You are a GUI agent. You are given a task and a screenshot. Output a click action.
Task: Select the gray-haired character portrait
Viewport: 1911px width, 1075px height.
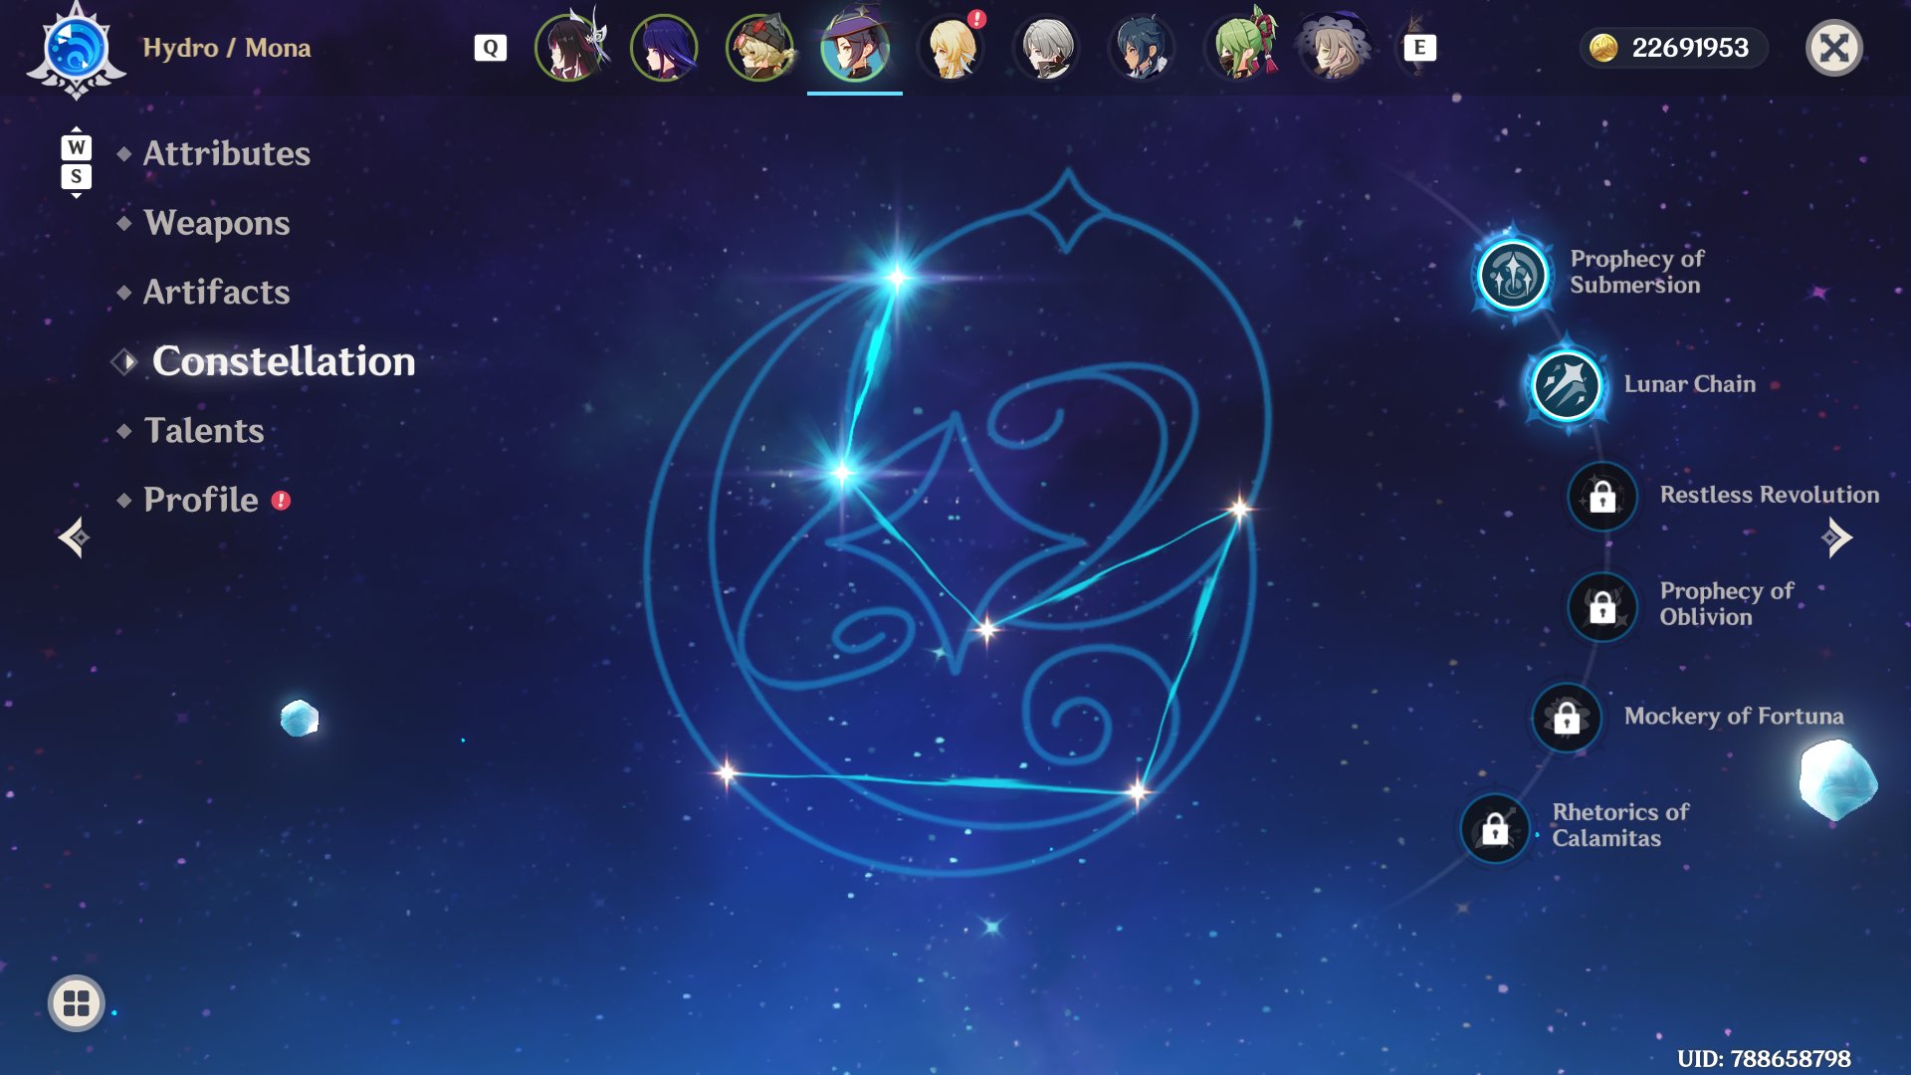coord(1046,47)
